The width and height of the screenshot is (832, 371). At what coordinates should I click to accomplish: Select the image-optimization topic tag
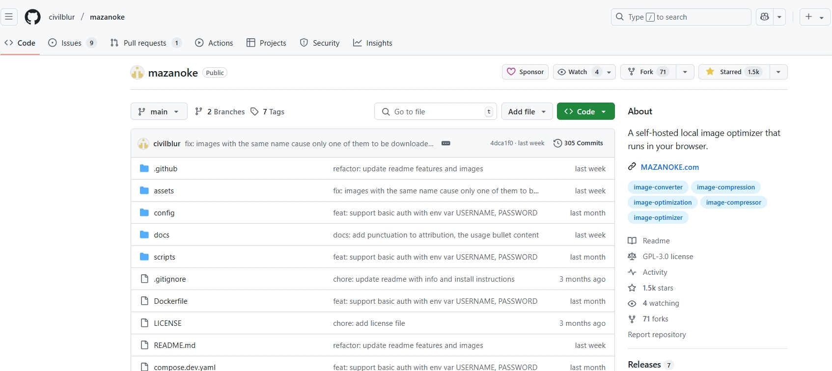point(663,202)
